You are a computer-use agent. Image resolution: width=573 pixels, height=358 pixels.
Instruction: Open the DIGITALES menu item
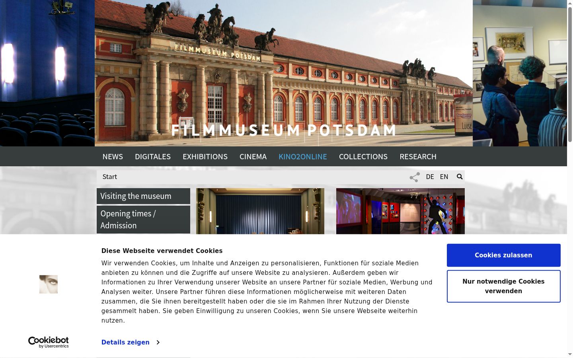[x=153, y=157]
